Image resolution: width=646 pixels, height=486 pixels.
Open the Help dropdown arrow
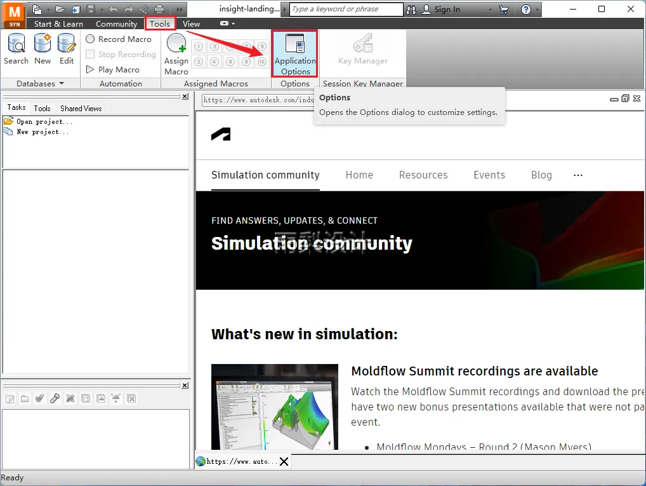click(537, 10)
